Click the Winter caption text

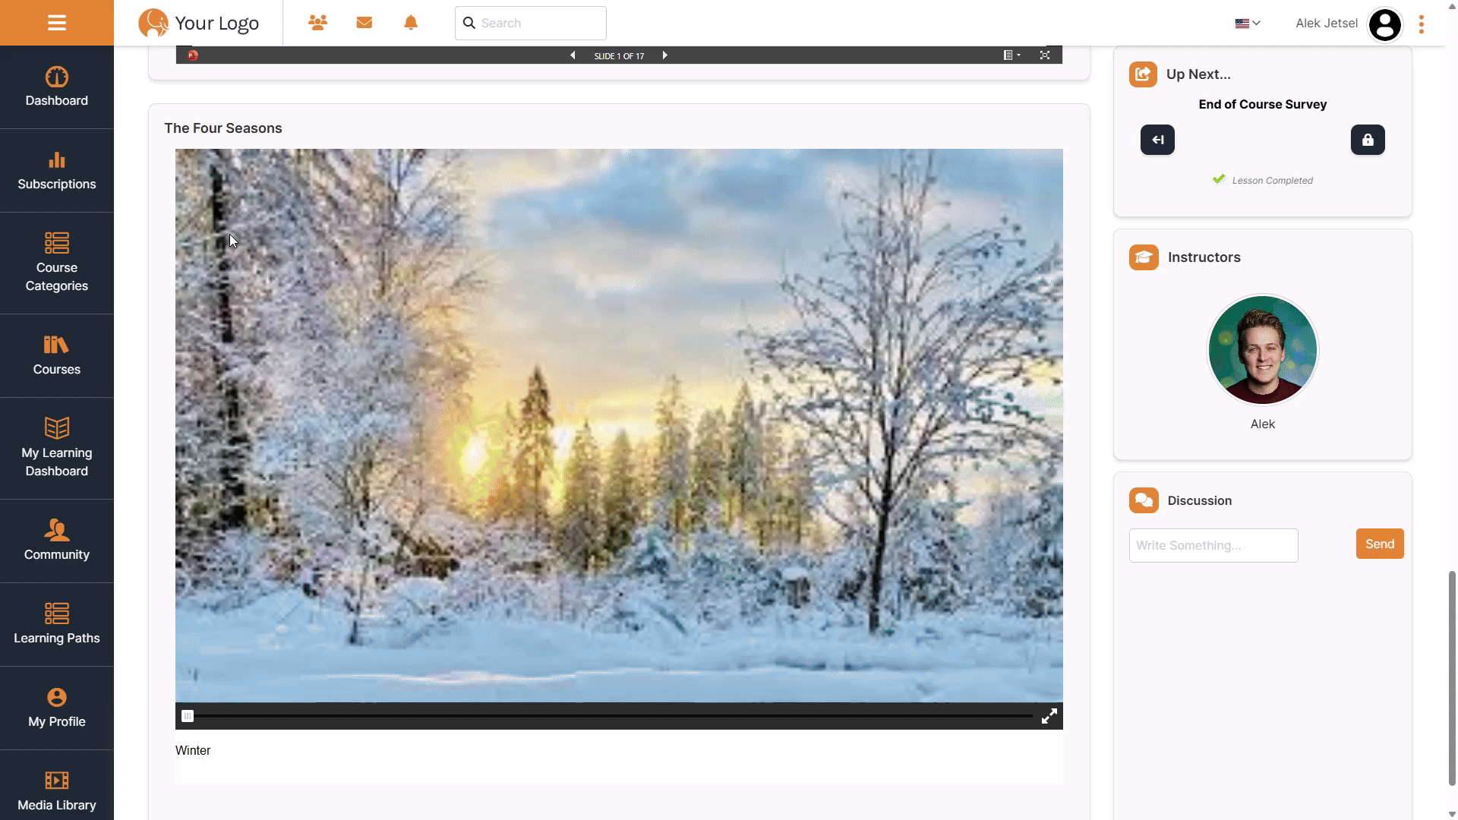click(x=193, y=750)
